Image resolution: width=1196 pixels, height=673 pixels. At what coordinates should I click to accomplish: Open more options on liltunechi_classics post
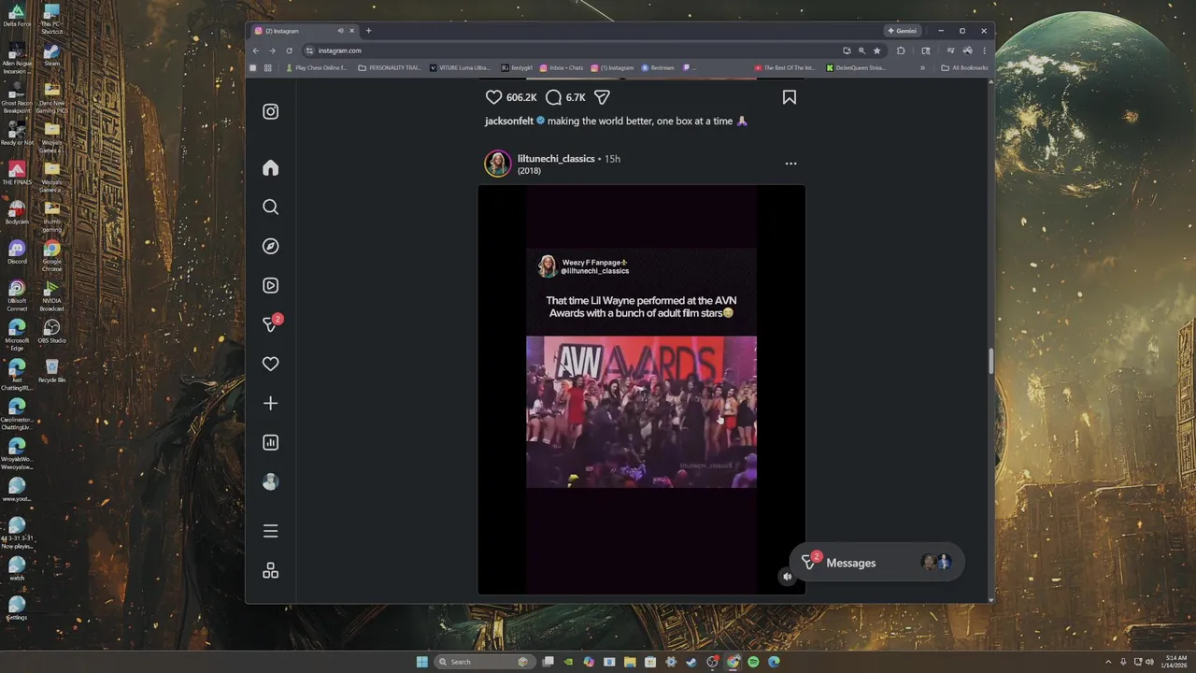[x=790, y=164]
